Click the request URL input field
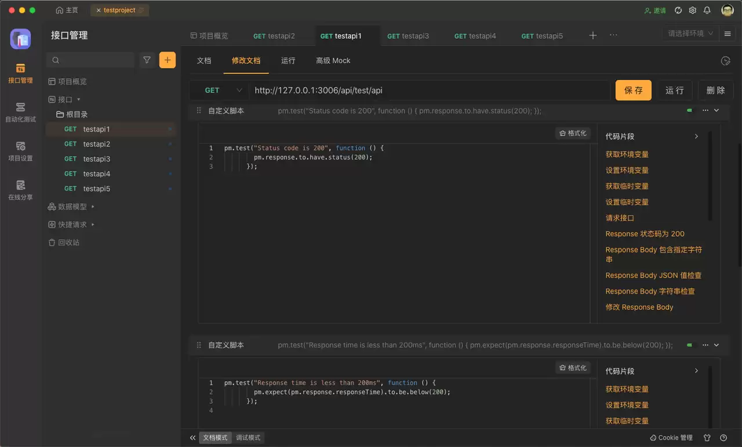This screenshot has width=742, height=447. tap(430, 90)
